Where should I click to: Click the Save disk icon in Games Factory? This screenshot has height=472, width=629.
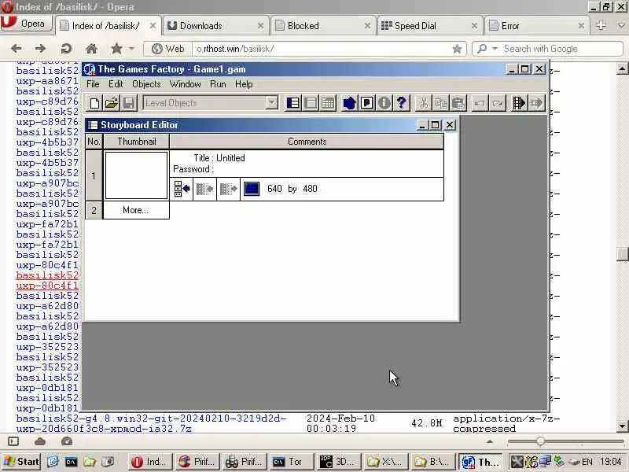point(129,103)
